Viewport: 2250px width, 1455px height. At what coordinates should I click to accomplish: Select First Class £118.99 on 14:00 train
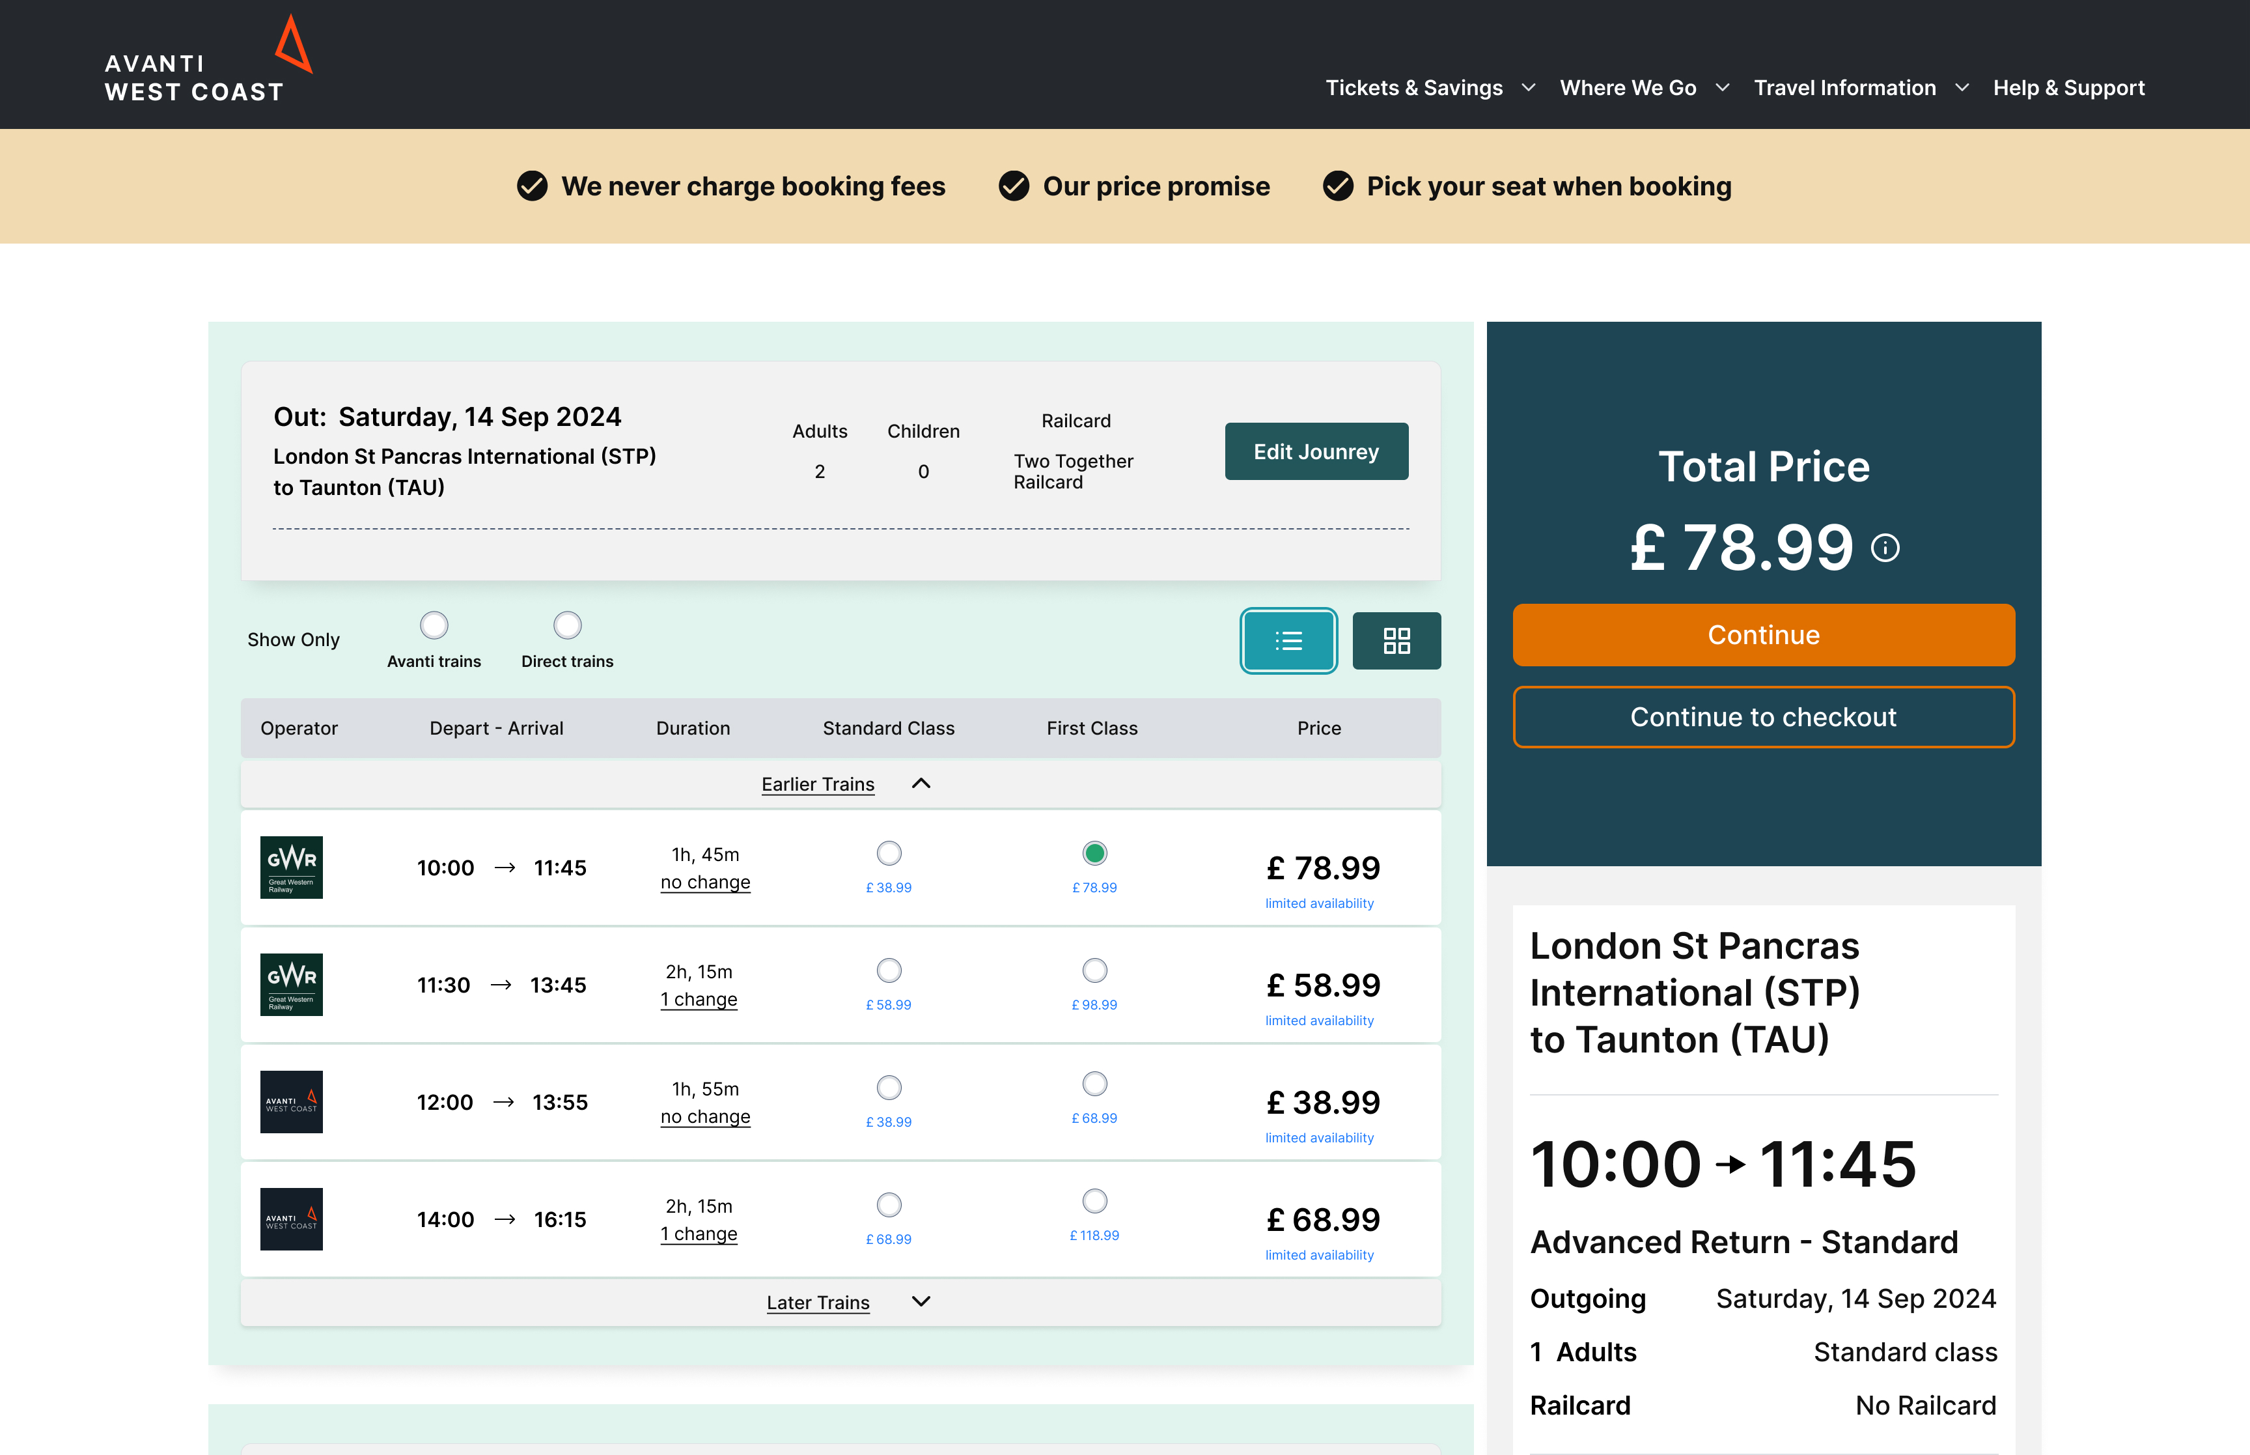point(1094,1201)
